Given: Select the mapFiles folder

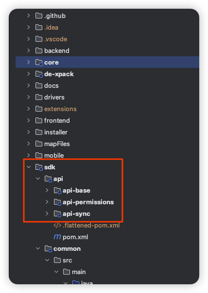Looking at the screenshot, I should tap(57, 144).
